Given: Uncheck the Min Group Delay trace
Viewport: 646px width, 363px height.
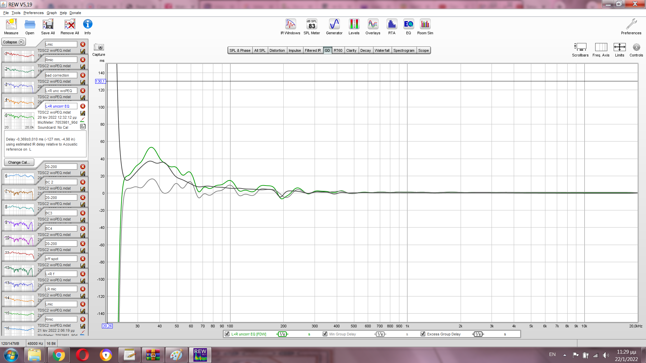Looking at the screenshot, I should click(325, 334).
